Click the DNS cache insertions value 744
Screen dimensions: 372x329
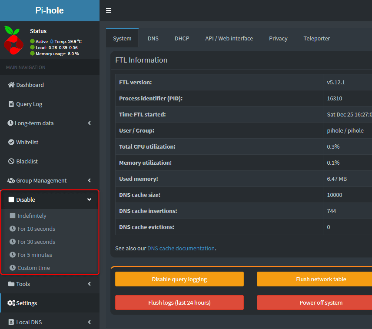click(x=332, y=211)
